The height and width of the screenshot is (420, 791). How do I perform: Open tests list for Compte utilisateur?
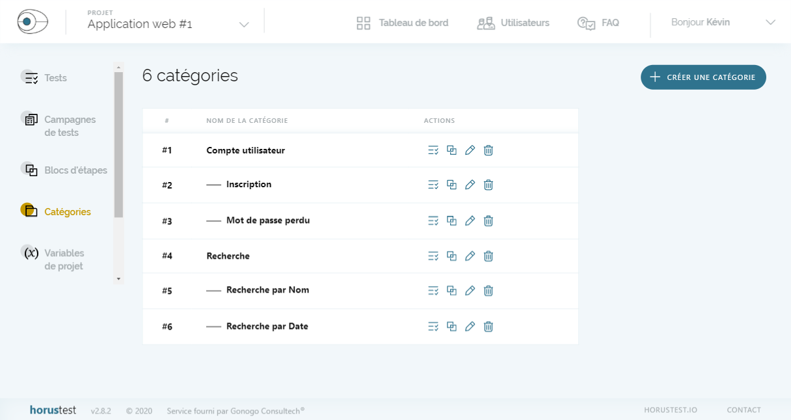point(433,150)
